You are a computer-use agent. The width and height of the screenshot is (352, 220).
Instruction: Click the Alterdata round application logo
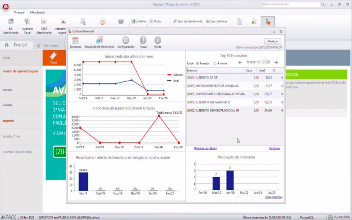(x=5, y=7)
